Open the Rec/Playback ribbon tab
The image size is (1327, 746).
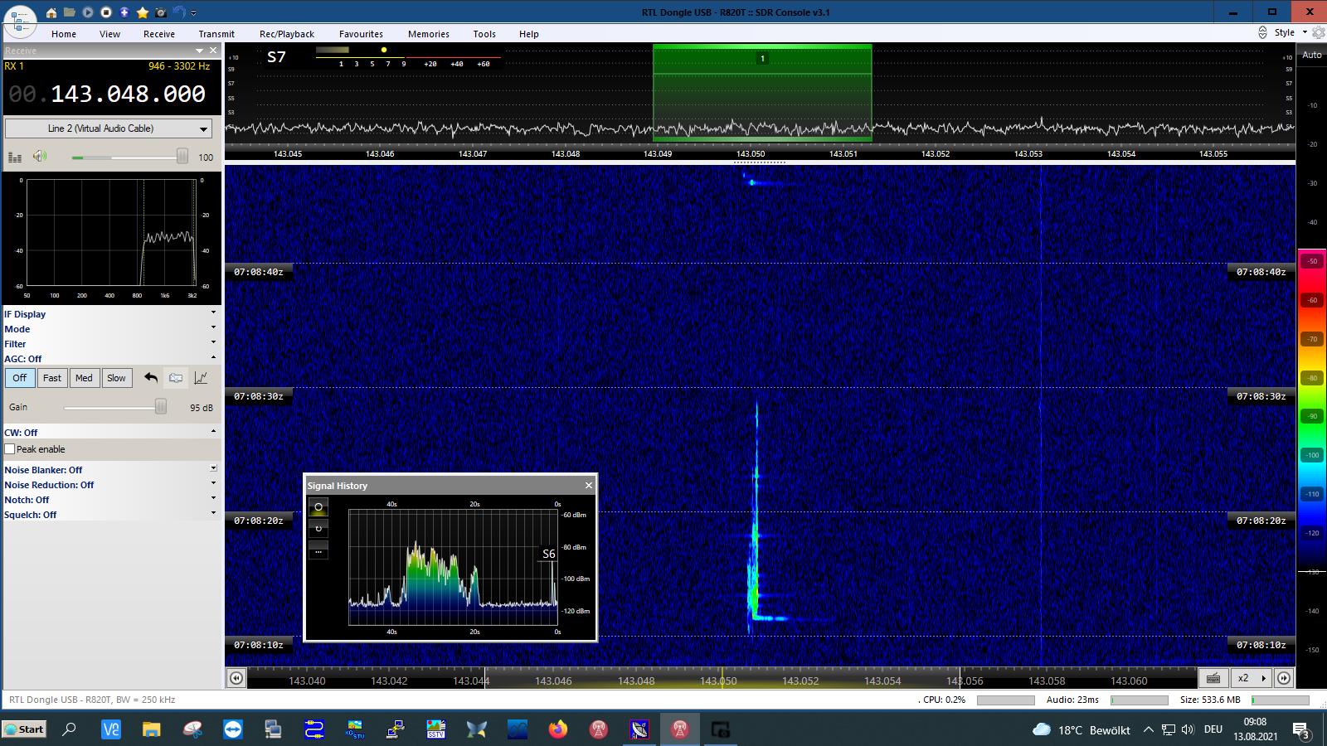[287, 34]
